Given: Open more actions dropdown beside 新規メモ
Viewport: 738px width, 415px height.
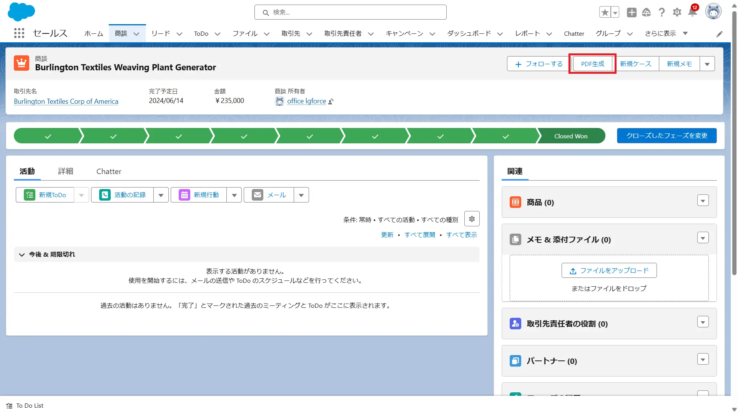Looking at the screenshot, I should [x=707, y=64].
